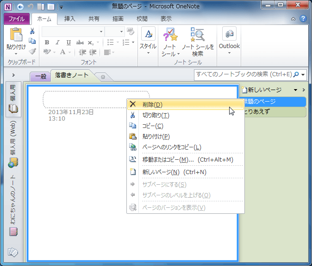
Task: Click the search all notebooks field
Action: (x=244, y=74)
